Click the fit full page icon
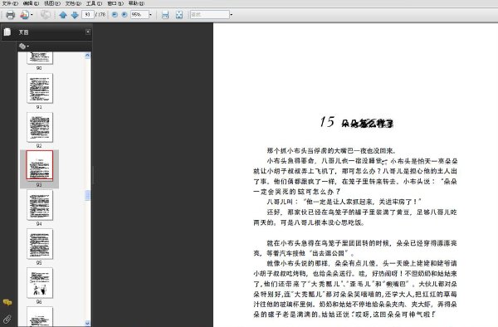The width and height of the screenshot is (498, 327). click(179, 15)
